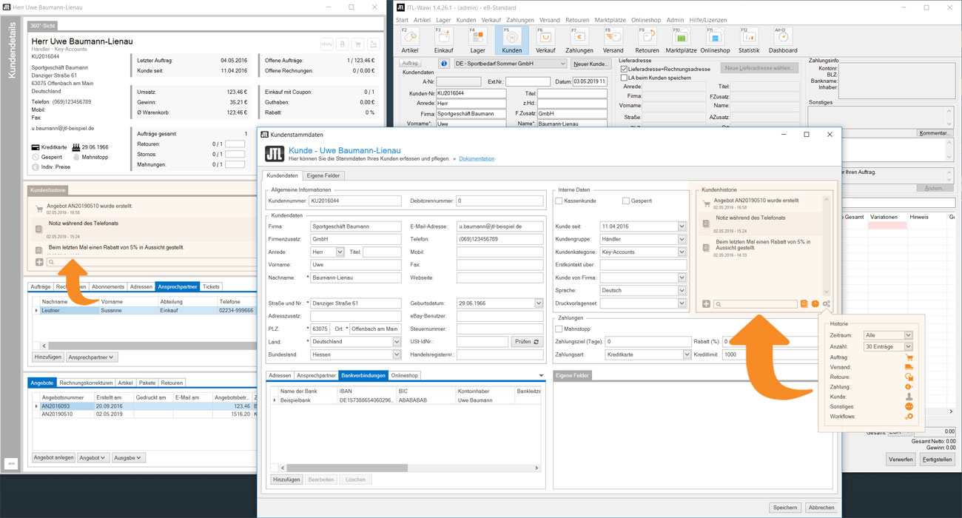Expand the Kundengruppe dropdown
The image size is (962, 518).
coord(682,239)
